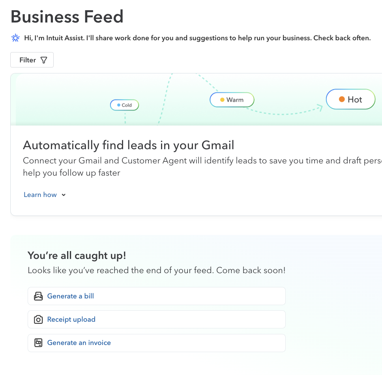382x375 pixels.
Task: Choose Receipt upload option
Action: point(71,319)
